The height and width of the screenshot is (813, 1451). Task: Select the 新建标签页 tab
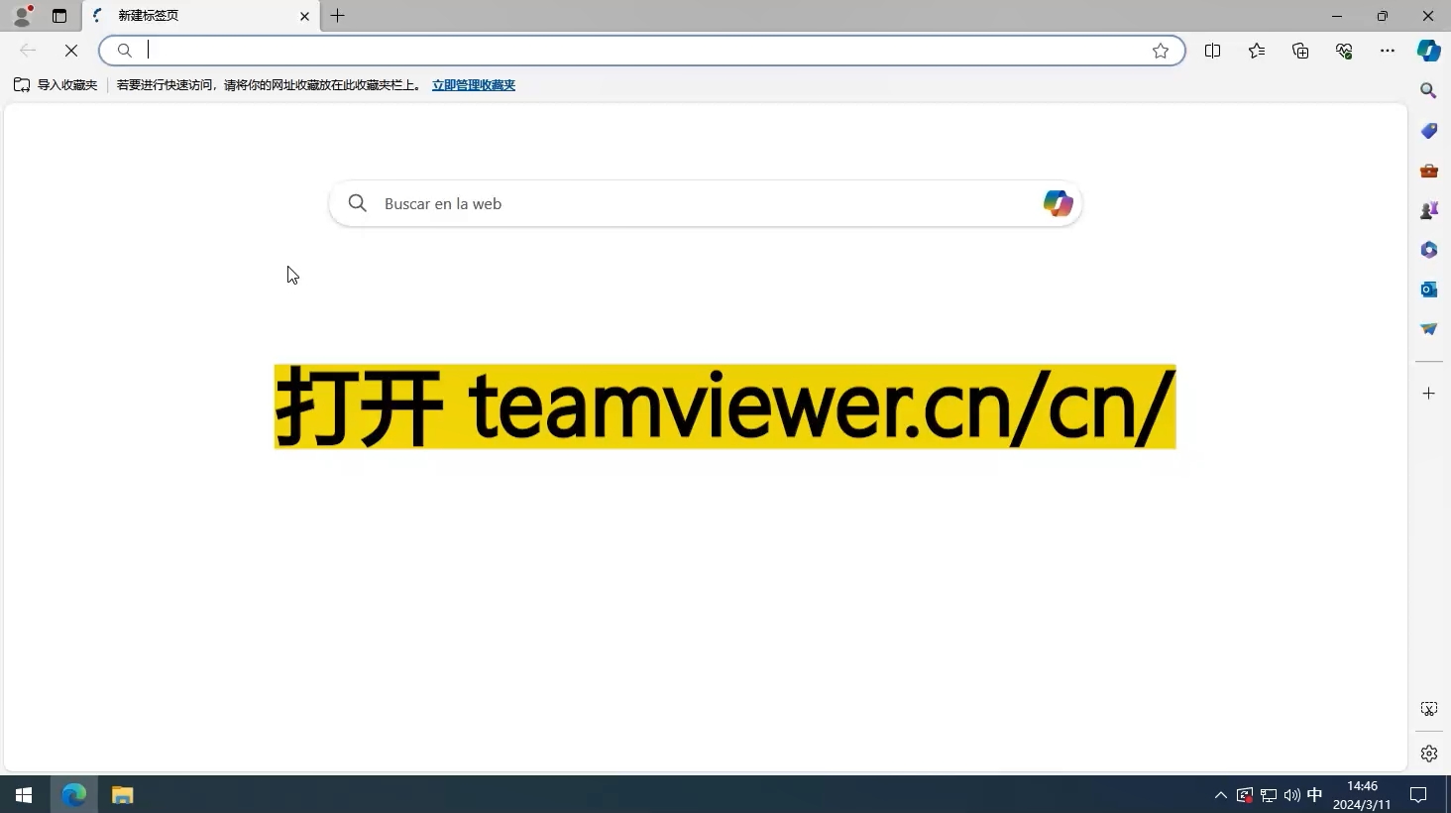202,16
